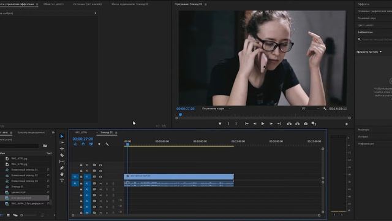Click the timeline timecode 00:00:27:20

tap(83, 139)
